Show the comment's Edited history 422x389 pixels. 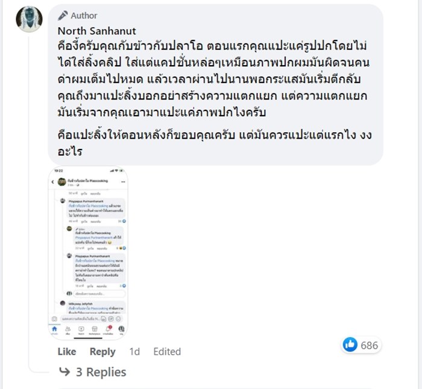click(167, 352)
